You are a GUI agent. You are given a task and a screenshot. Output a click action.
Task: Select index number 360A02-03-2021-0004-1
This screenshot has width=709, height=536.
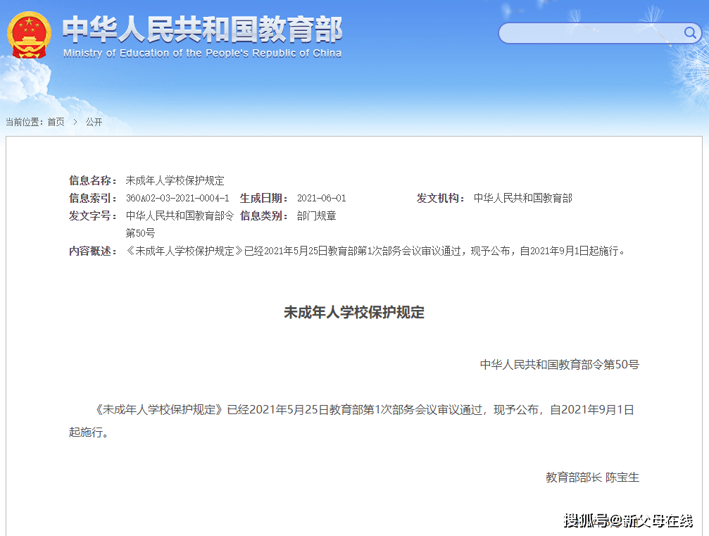pyautogui.click(x=177, y=198)
